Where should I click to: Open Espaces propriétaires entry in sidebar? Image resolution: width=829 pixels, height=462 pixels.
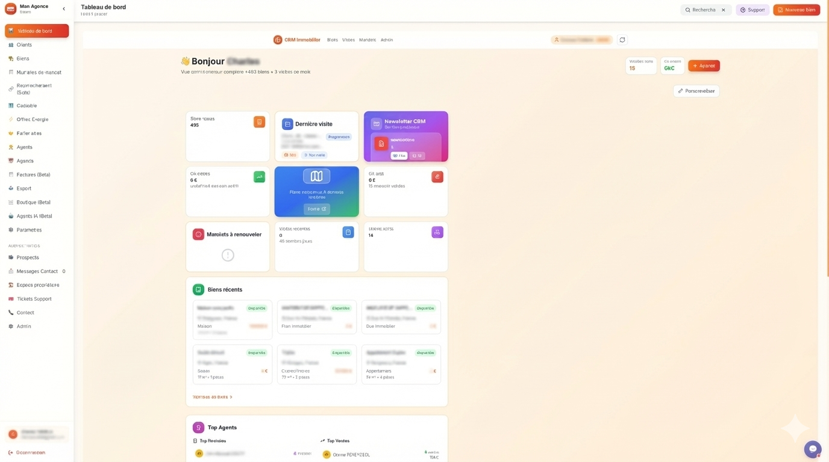(37, 285)
